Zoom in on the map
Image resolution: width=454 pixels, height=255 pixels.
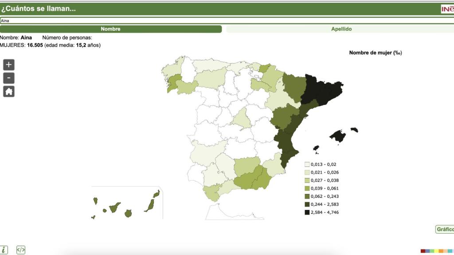(9, 65)
